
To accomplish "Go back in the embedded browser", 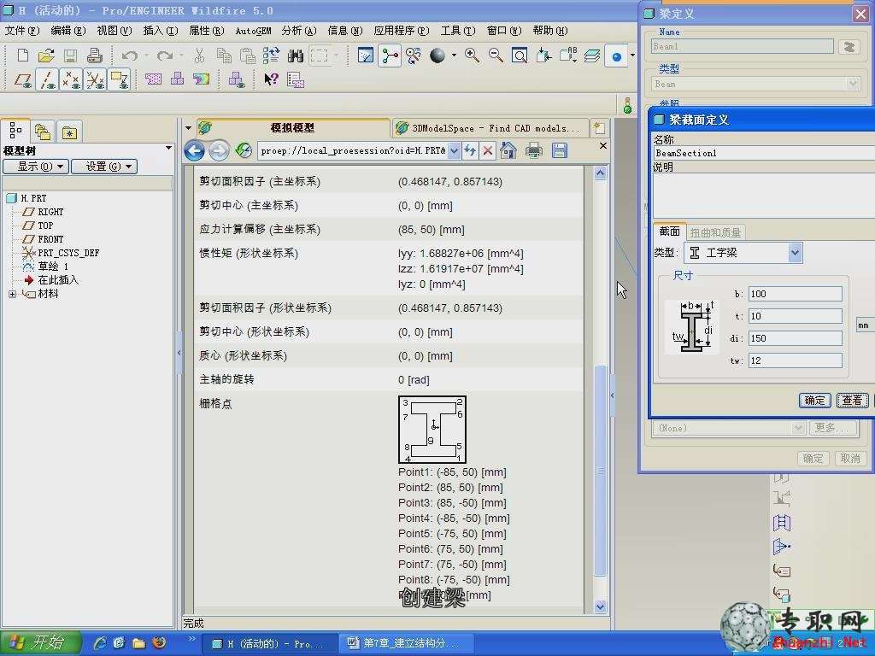I will click(194, 150).
